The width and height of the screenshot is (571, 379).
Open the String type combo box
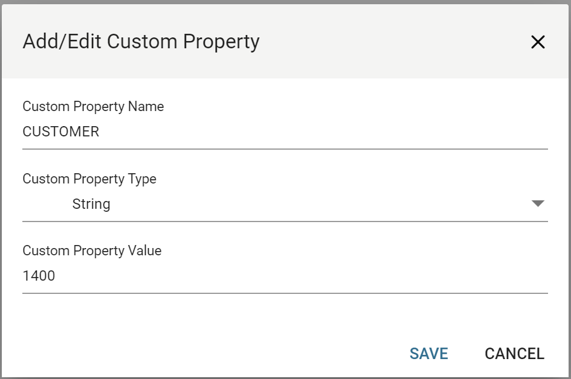coord(284,204)
